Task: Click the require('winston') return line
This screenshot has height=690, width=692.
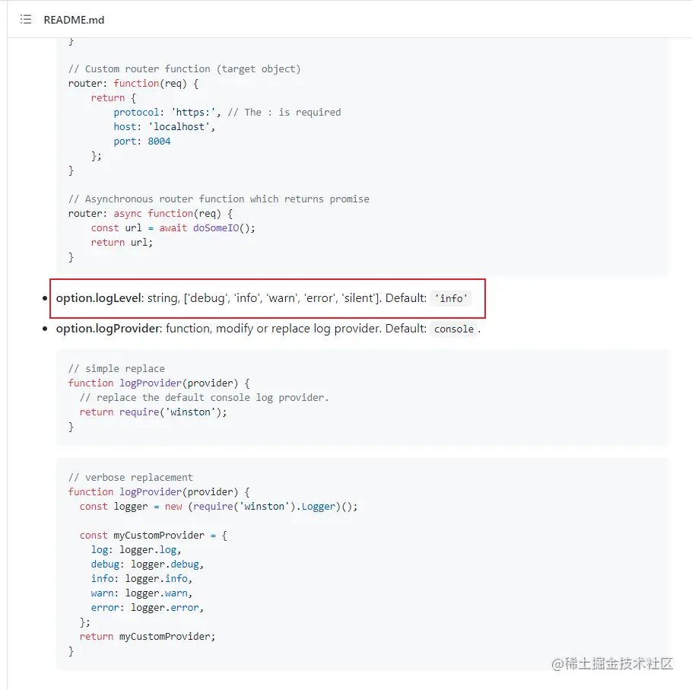Action: coord(153,412)
